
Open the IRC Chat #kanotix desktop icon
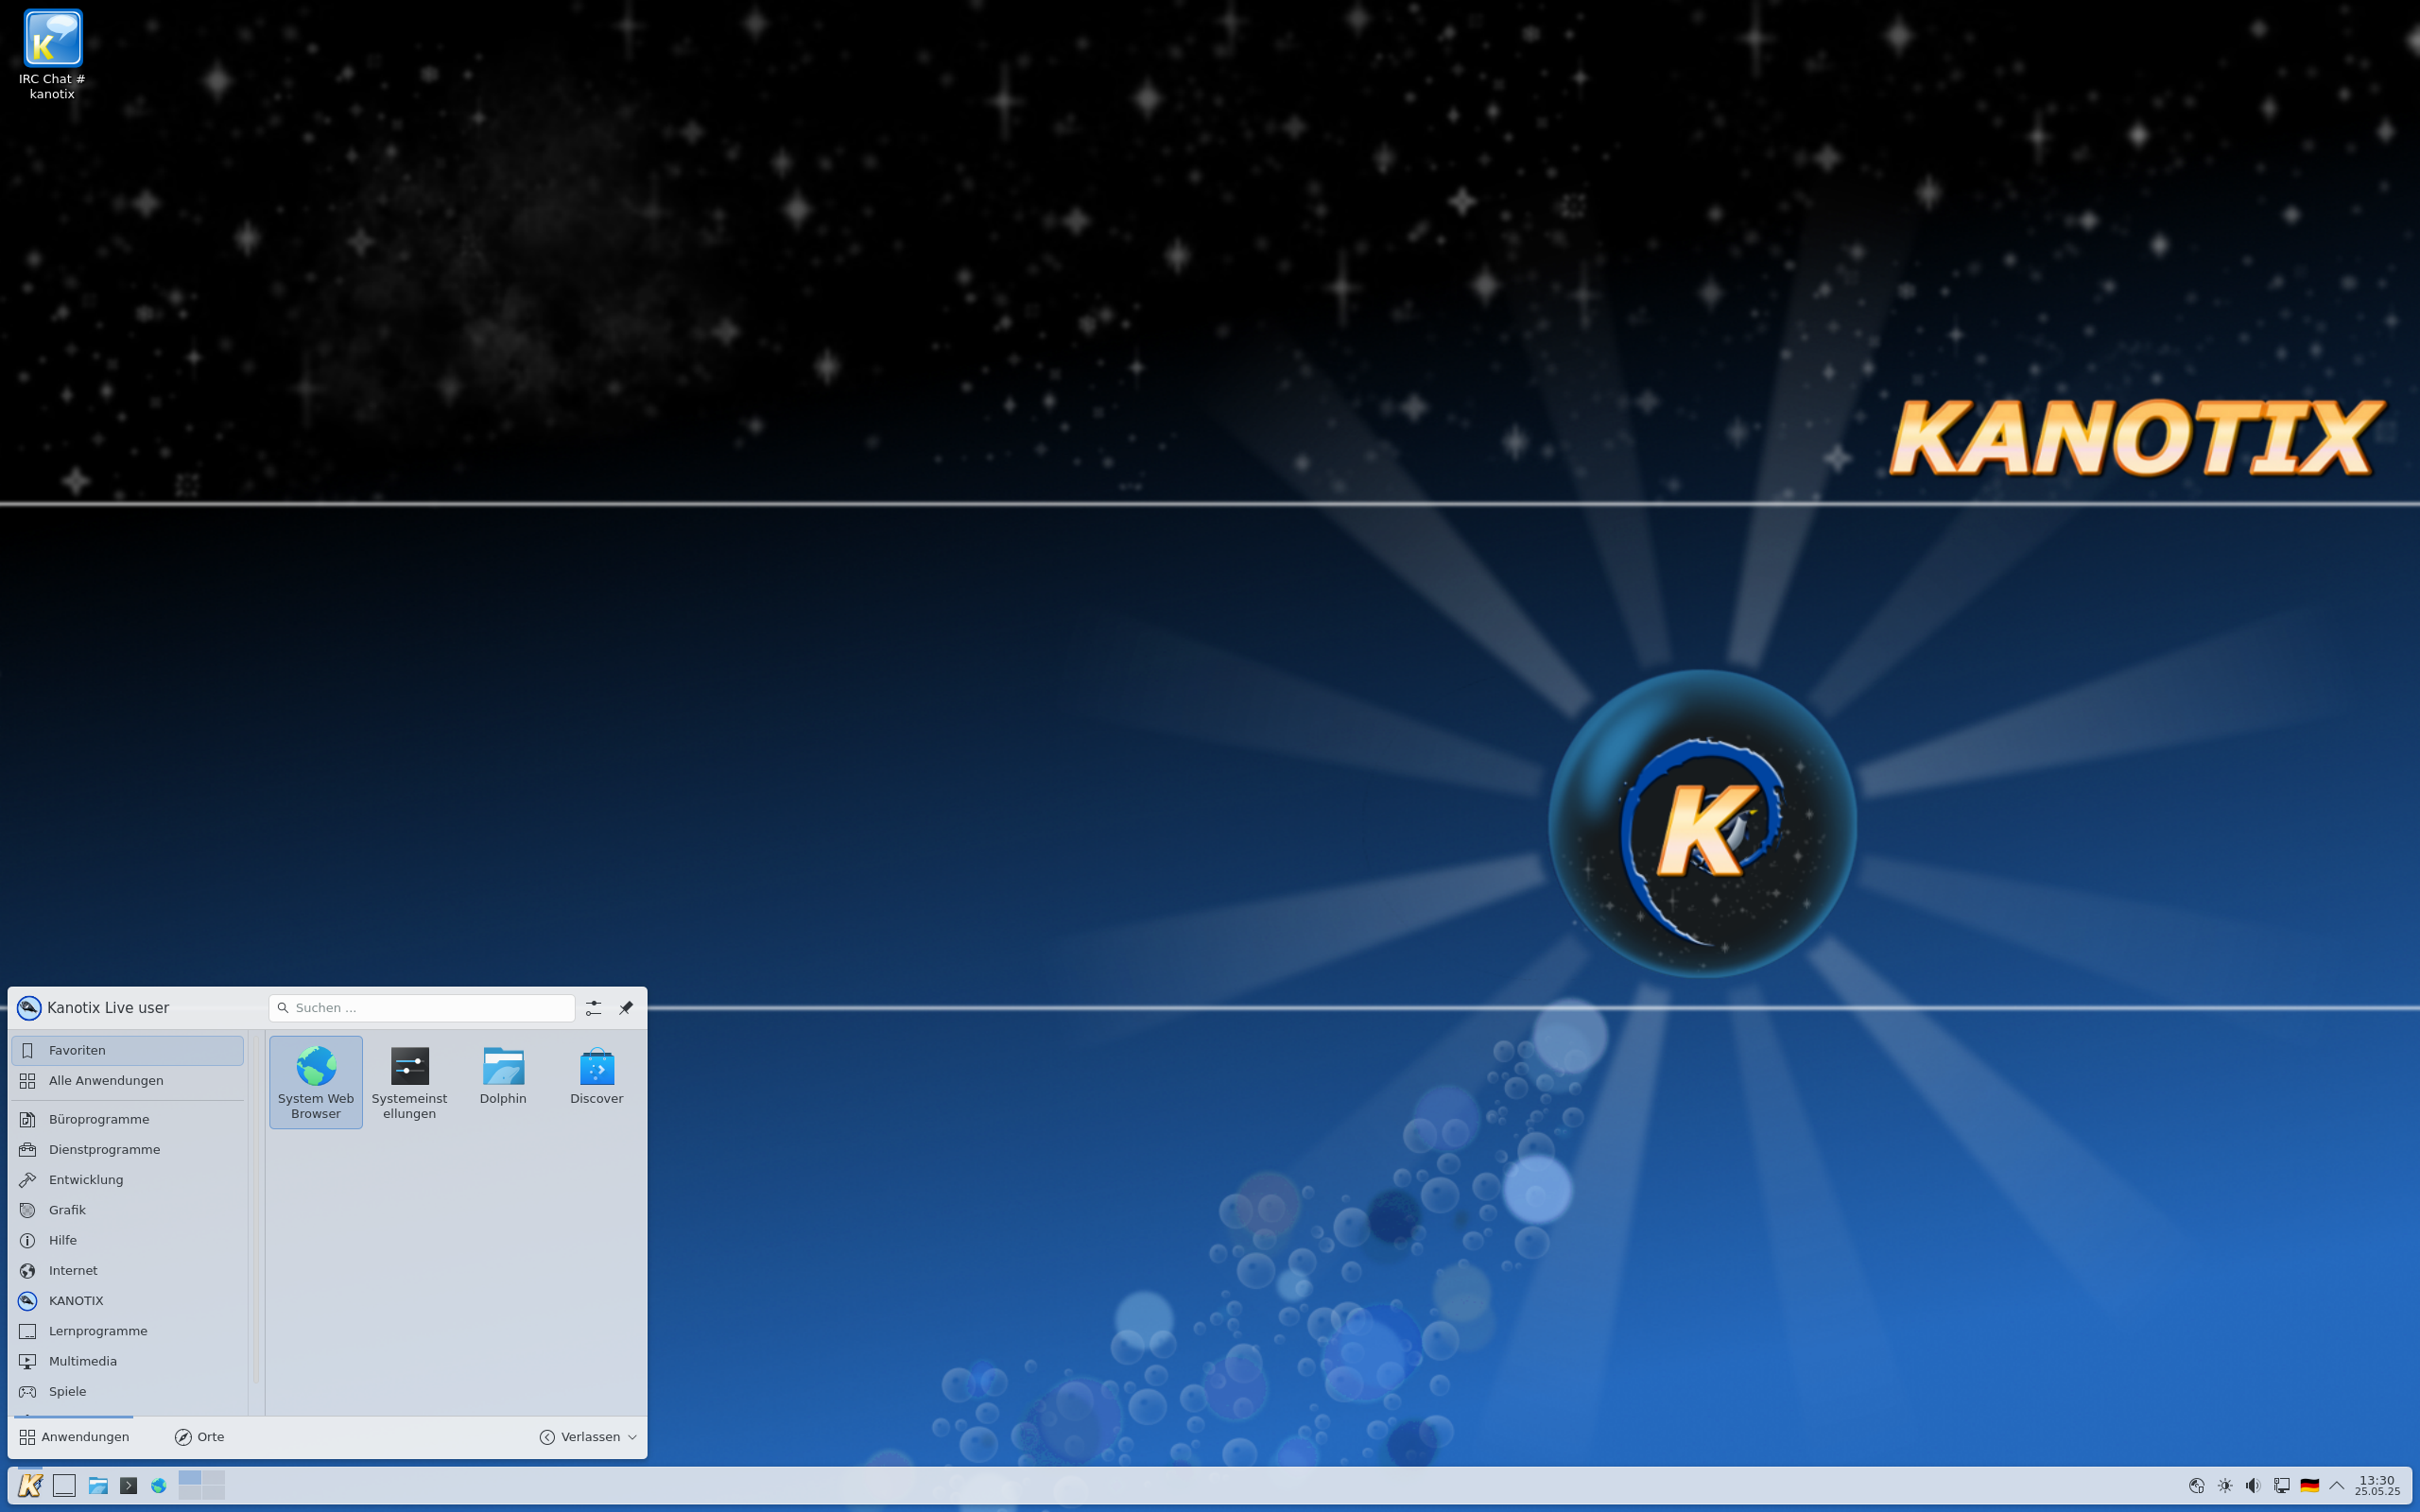(x=52, y=55)
